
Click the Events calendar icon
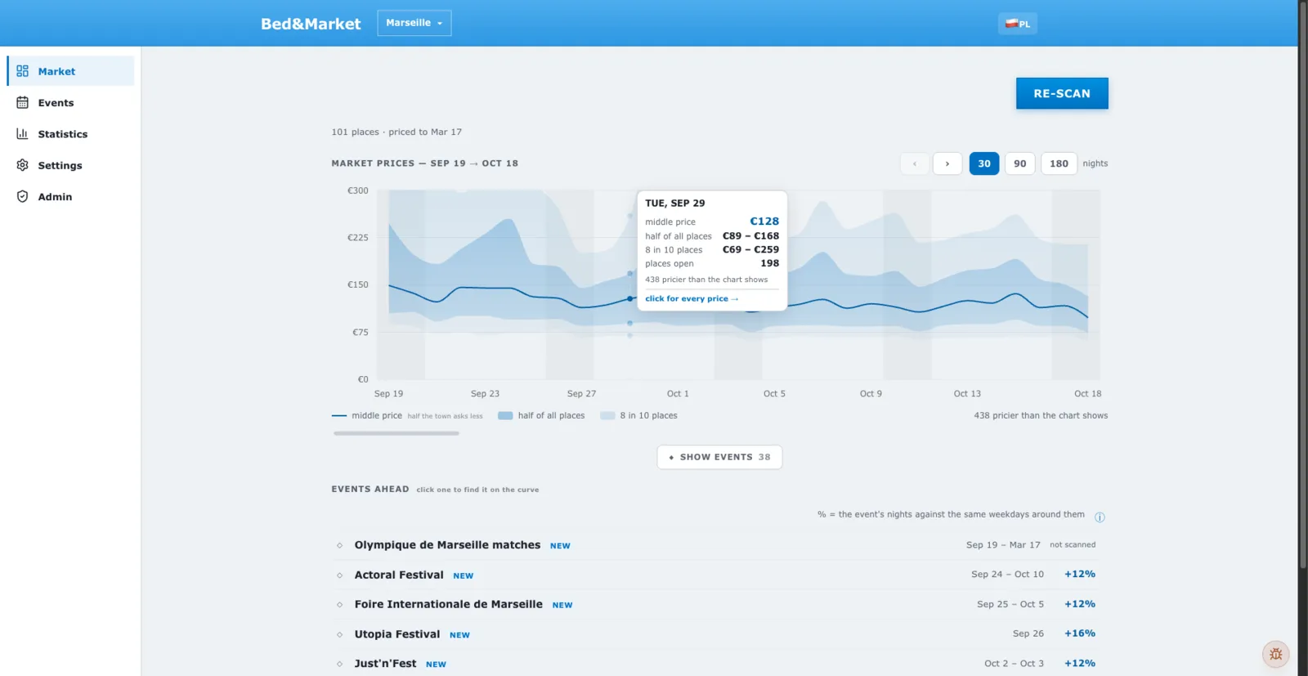(x=22, y=102)
